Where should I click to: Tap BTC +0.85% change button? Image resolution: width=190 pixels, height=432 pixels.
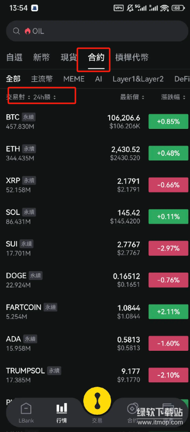point(168,121)
